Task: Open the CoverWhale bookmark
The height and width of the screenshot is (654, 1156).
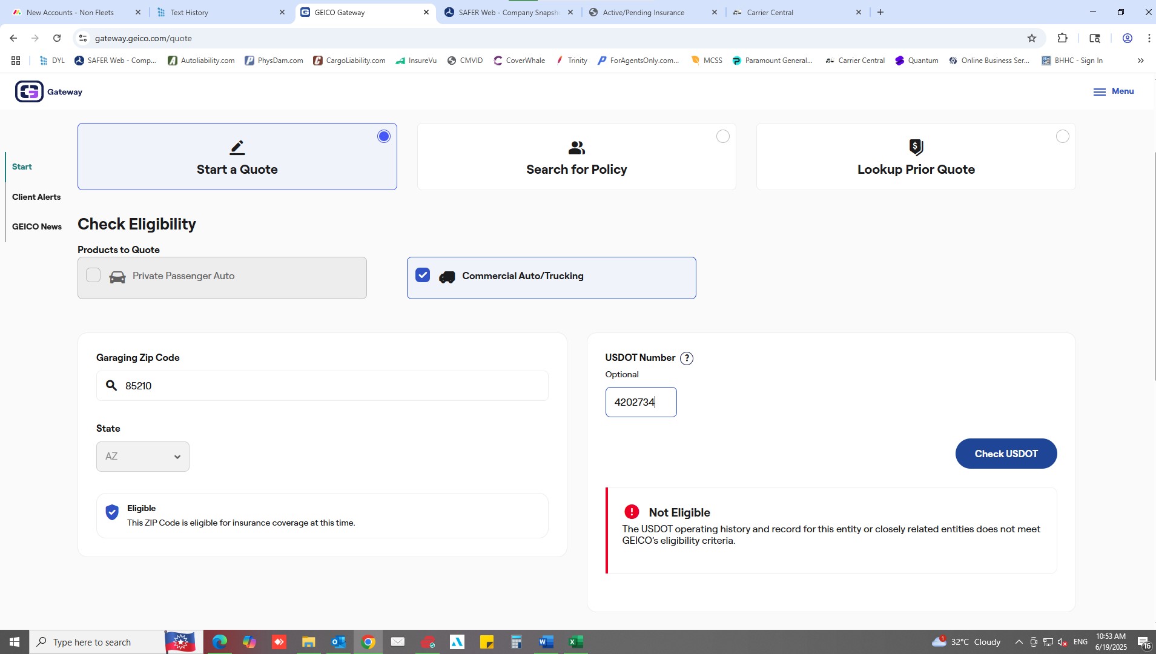Action: click(519, 61)
